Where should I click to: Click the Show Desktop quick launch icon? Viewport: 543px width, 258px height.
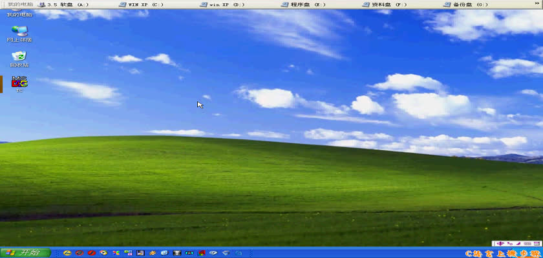point(165,253)
